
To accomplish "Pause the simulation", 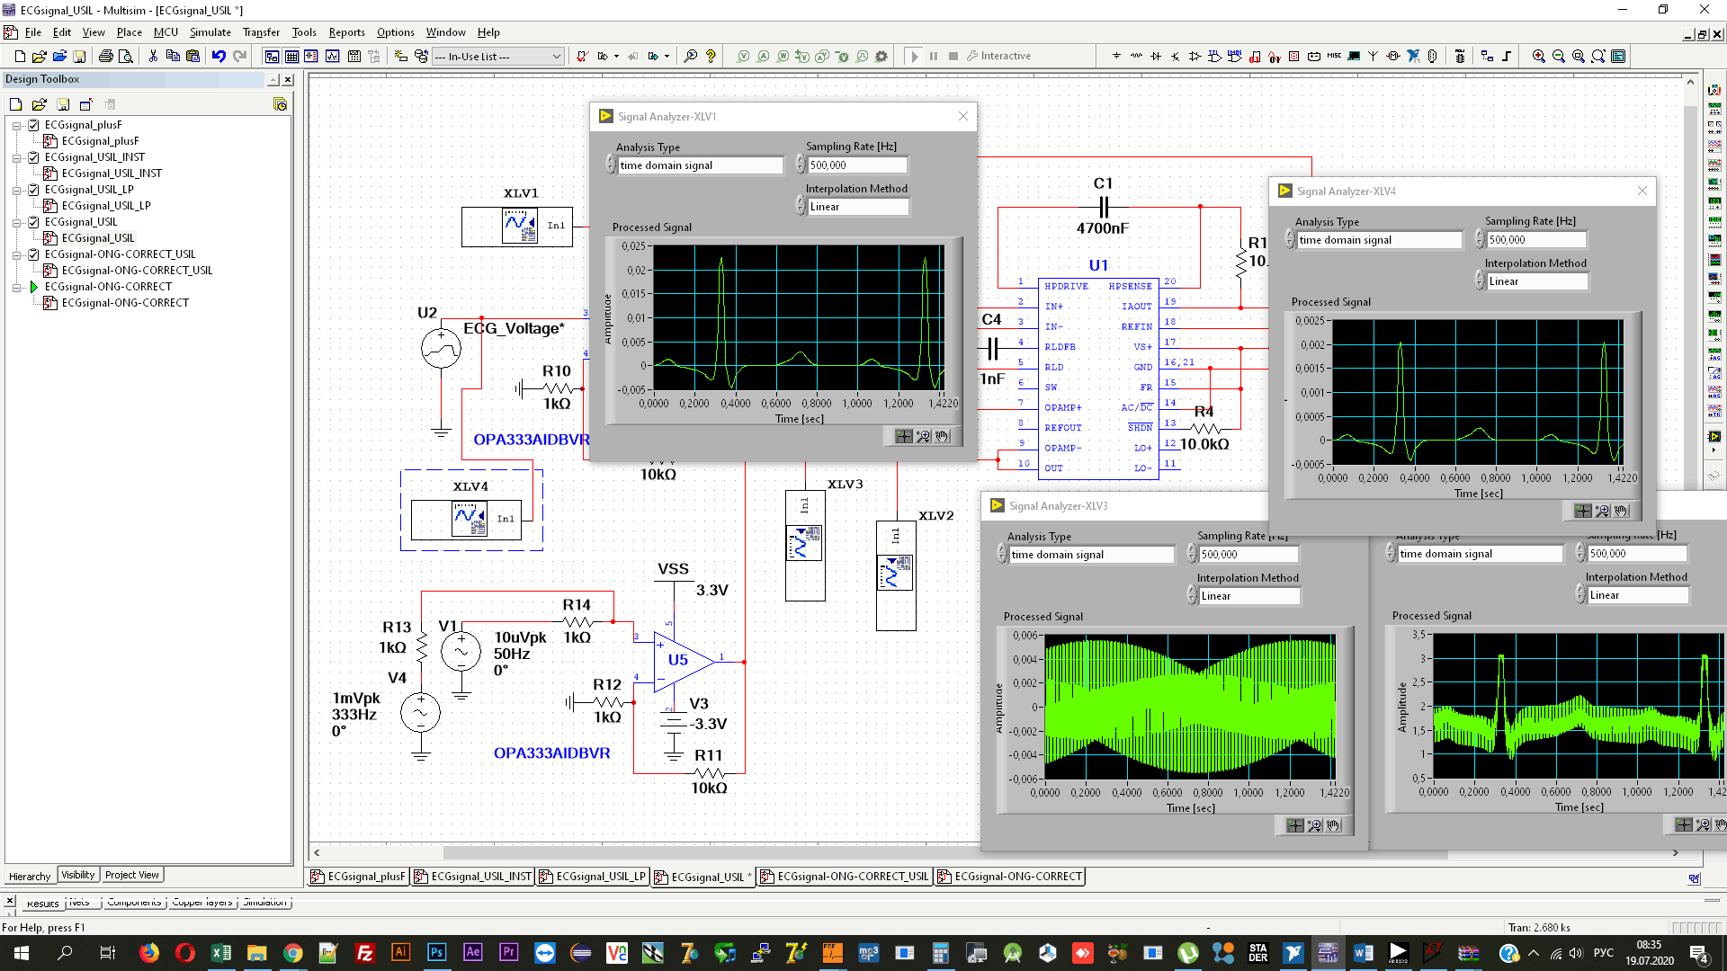I will (x=934, y=56).
